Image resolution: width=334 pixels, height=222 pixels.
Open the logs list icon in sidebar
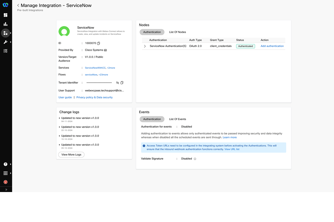[6, 51]
